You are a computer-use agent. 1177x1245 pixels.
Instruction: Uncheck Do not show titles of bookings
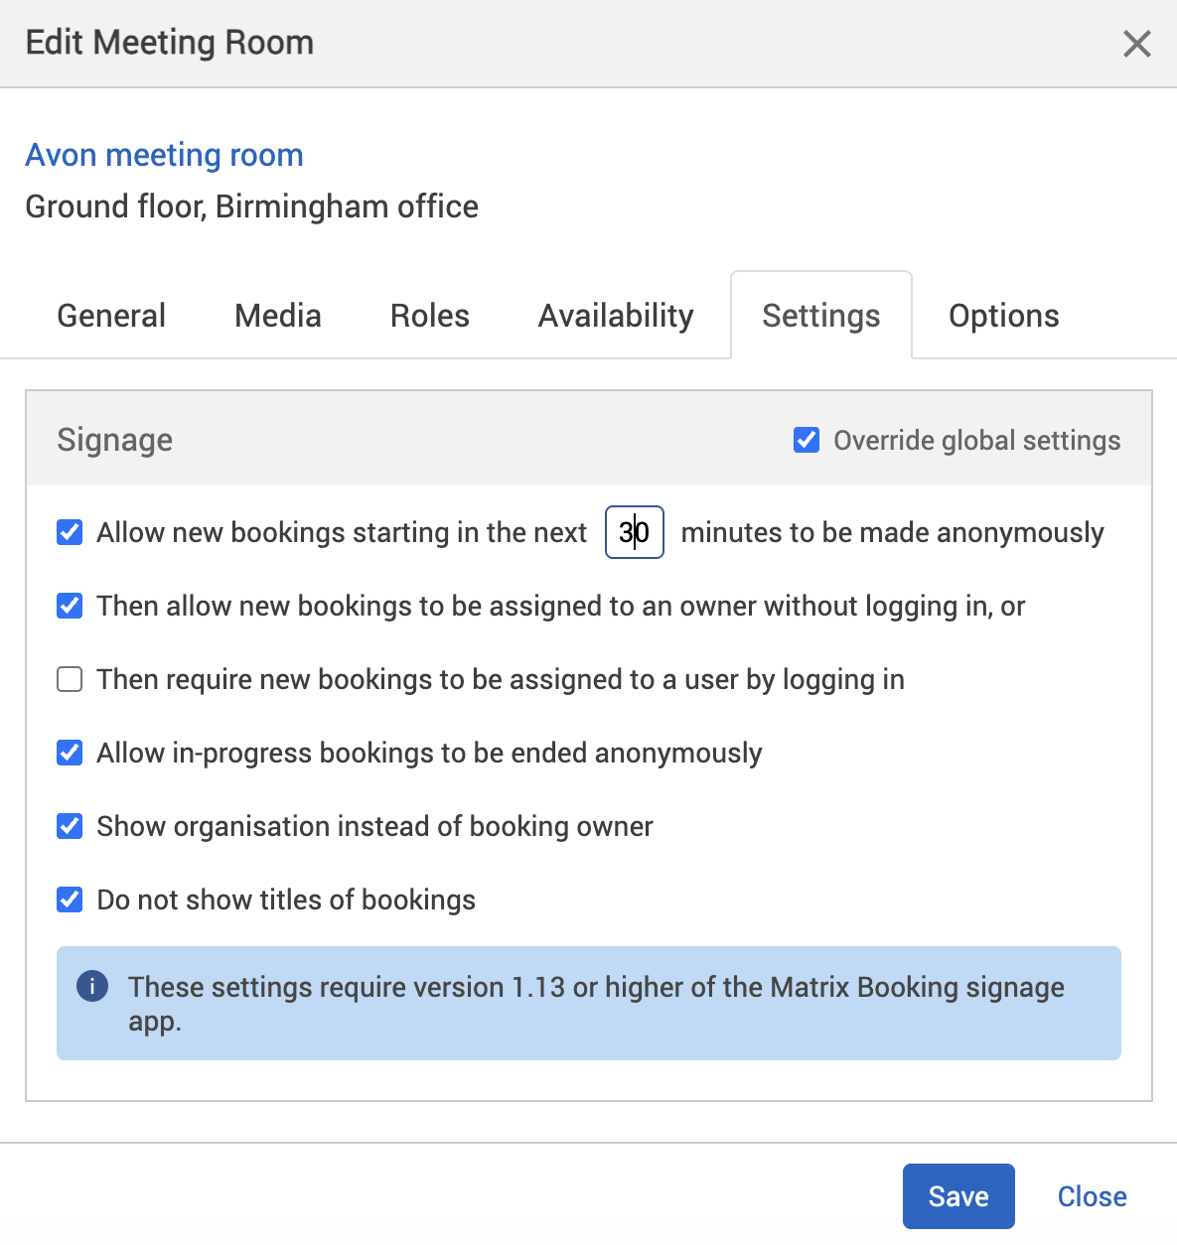pos(69,899)
